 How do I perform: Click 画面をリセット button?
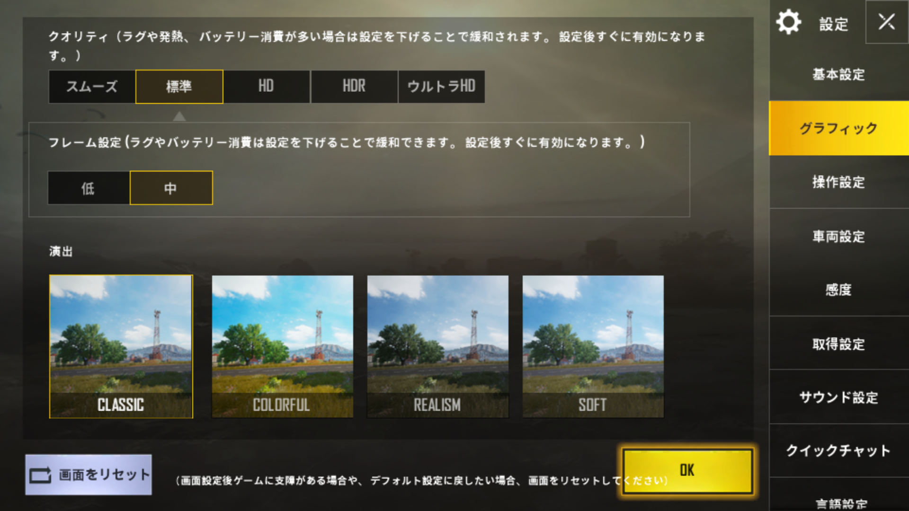[89, 475]
